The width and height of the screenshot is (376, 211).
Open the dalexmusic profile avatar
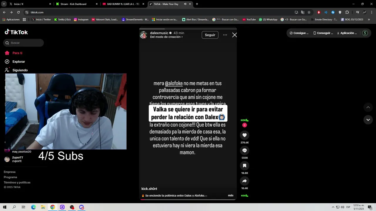[x=144, y=35]
